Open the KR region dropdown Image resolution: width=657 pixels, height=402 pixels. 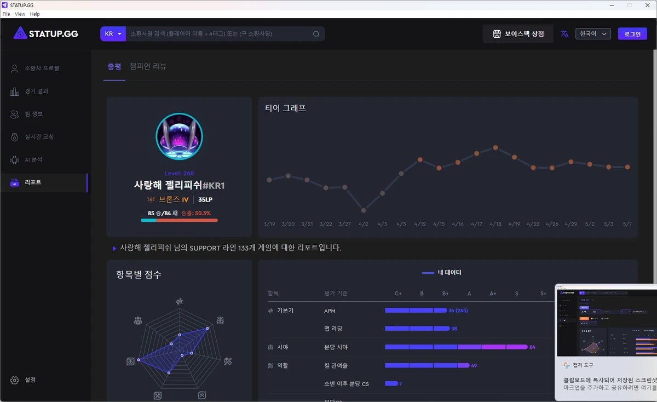[x=113, y=34]
